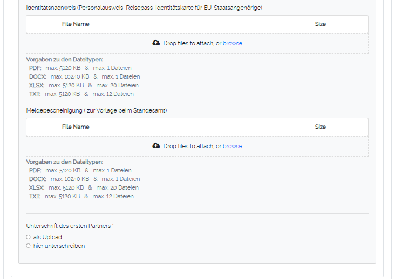Screen dimensions: 395x279
Task: Click File Name header in Identitätsnachweis table
Action: coord(76,24)
